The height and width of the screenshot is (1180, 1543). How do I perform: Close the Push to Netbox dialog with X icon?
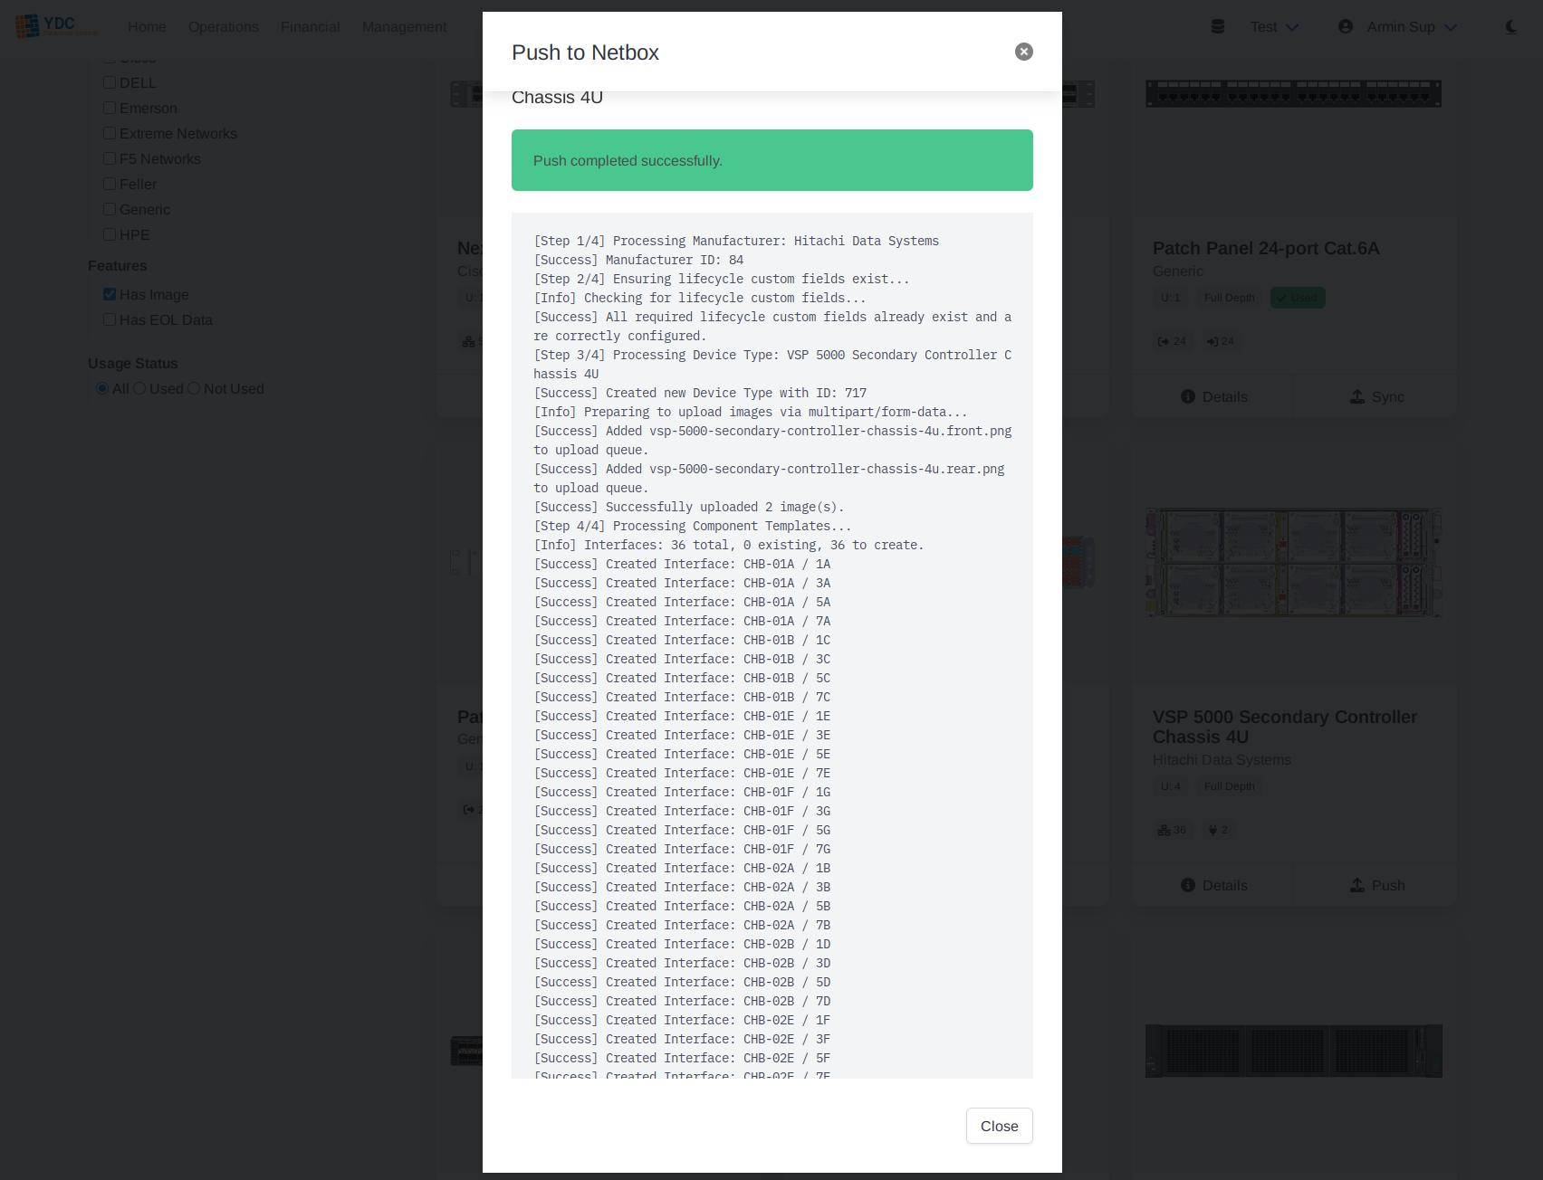pyautogui.click(x=1024, y=52)
